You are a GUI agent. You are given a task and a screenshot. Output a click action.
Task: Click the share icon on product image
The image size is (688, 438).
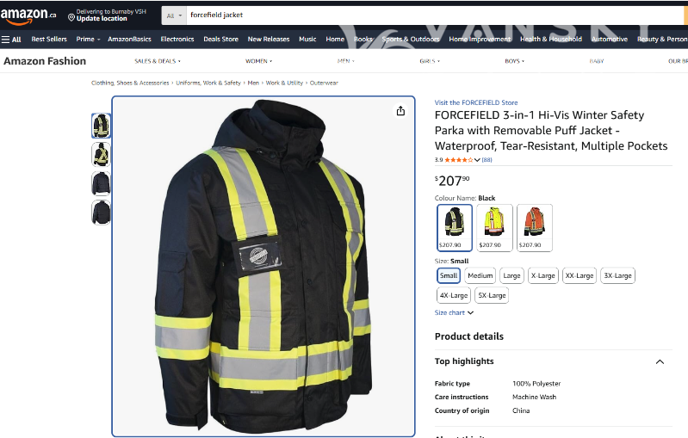[400, 111]
